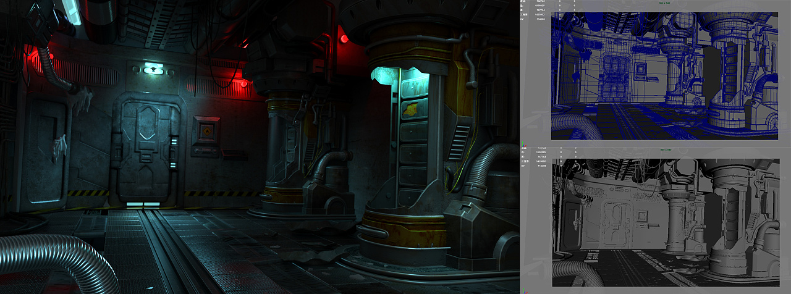Image resolution: width=791 pixels, height=294 pixels.
Task: Click the triangle count 1435002 in wireframe viewport stats
Action: click(539, 14)
